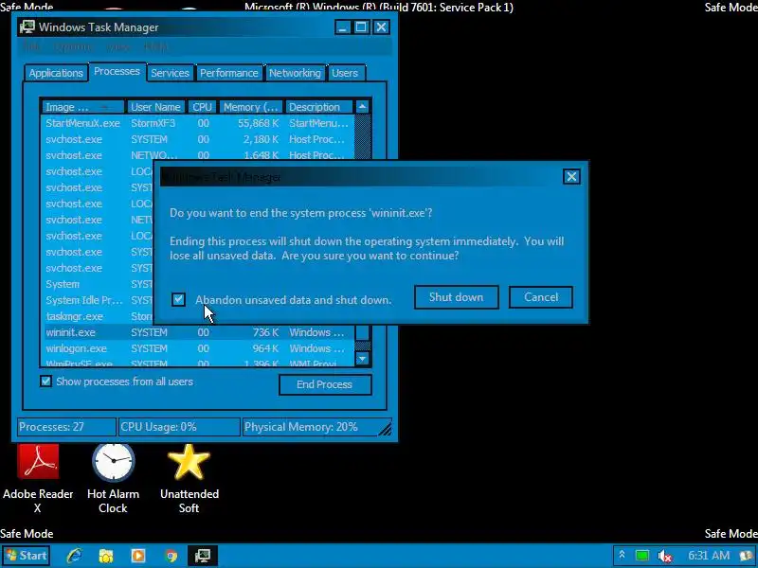Select the Task Manager taskbar icon
758x568 pixels.
click(203, 556)
